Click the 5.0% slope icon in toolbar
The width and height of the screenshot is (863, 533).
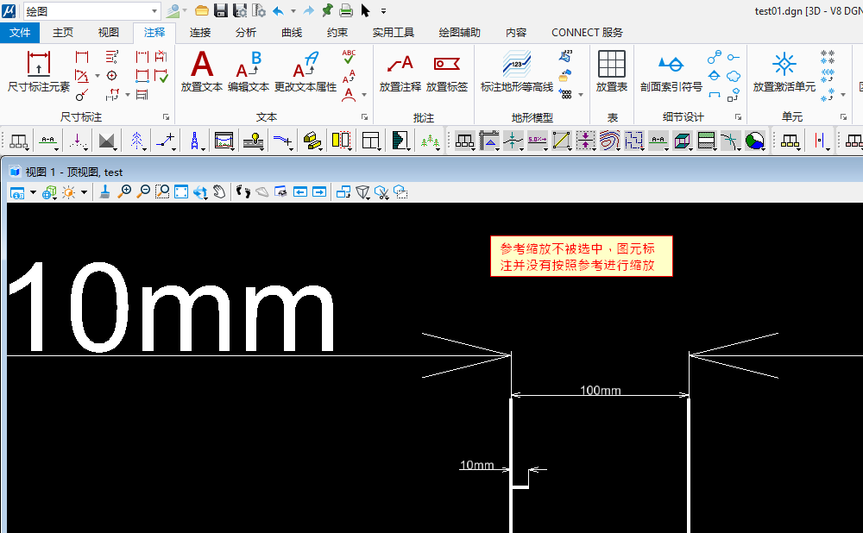coord(537,141)
